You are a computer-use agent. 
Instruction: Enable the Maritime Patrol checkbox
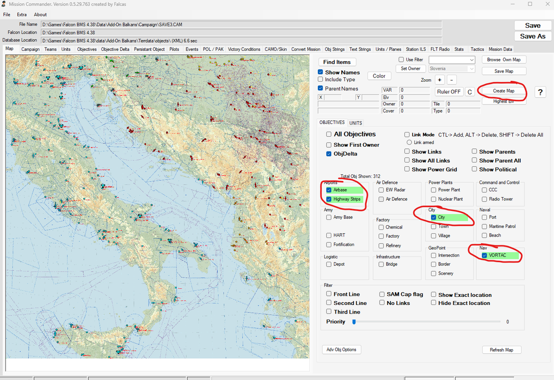485,227
